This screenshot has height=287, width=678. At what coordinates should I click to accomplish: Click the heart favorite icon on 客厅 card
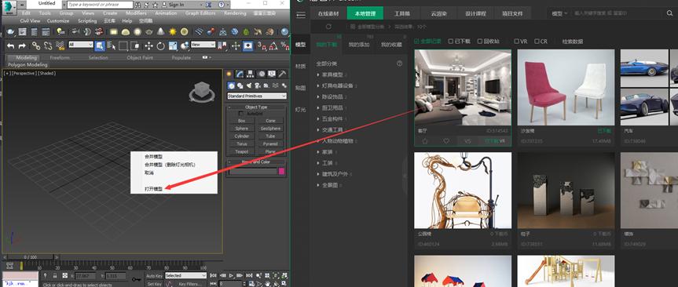pos(446,140)
